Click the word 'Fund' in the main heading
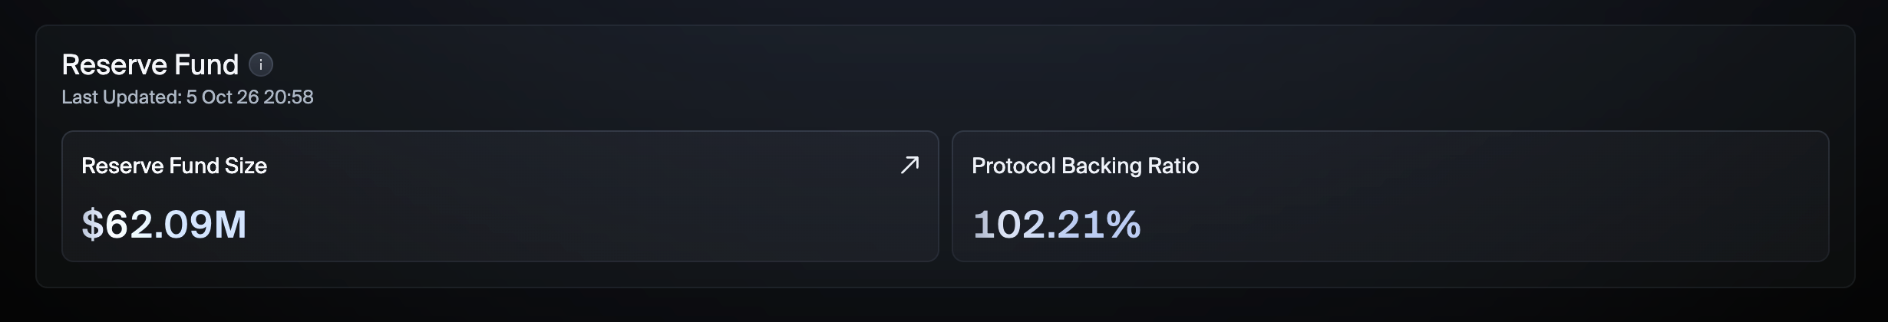 [x=207, y=65]
